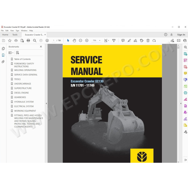Viewport: 188px width, 188px height.
Task: Collapse the left navigation pane arrow
Action: pyautogui.click(x=46, y=103)
